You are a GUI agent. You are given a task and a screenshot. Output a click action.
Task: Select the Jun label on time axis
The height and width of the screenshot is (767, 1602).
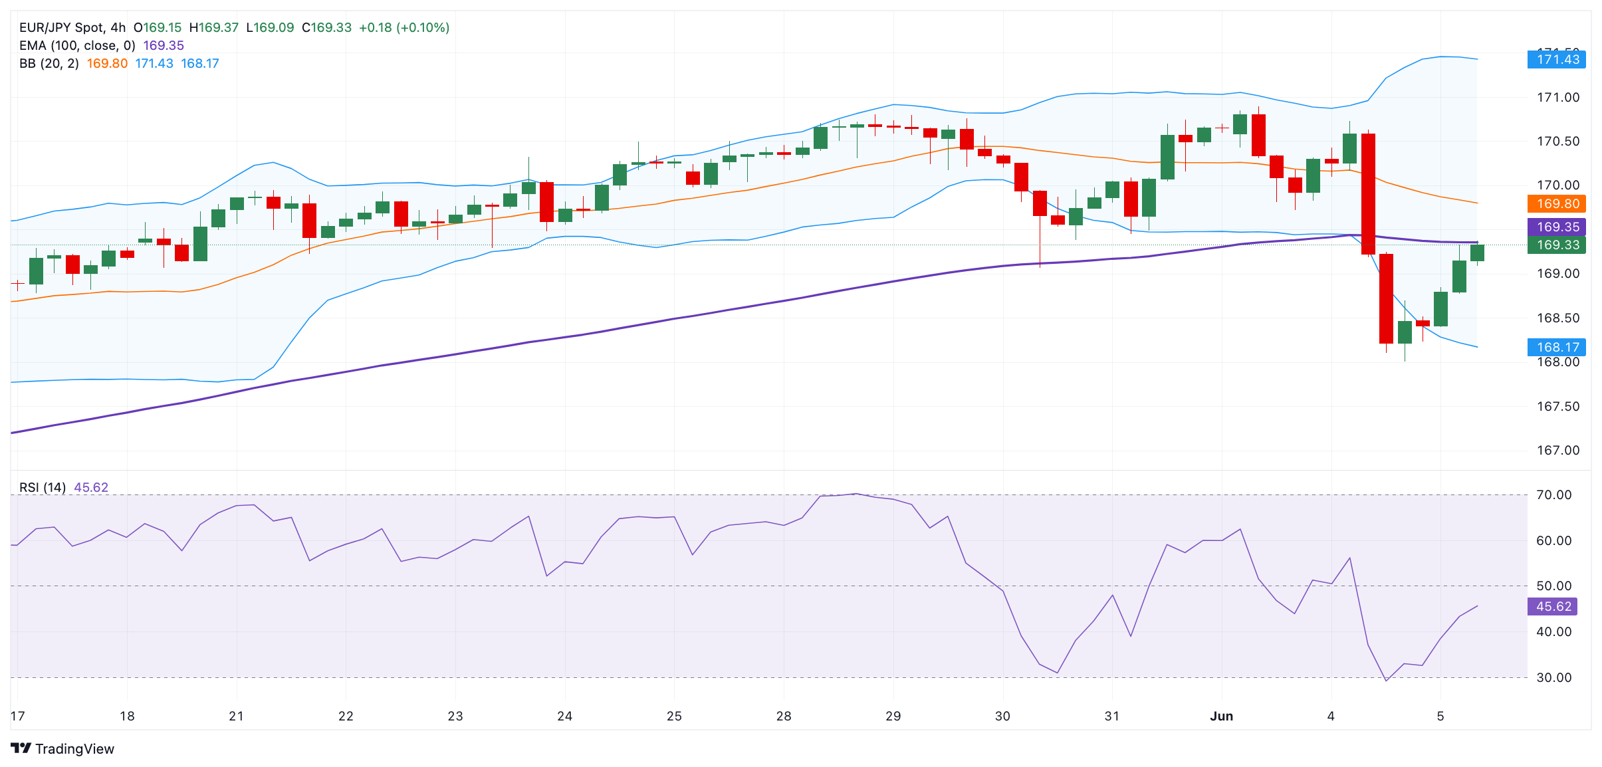pyautogui.click(x=1222, y=716)
